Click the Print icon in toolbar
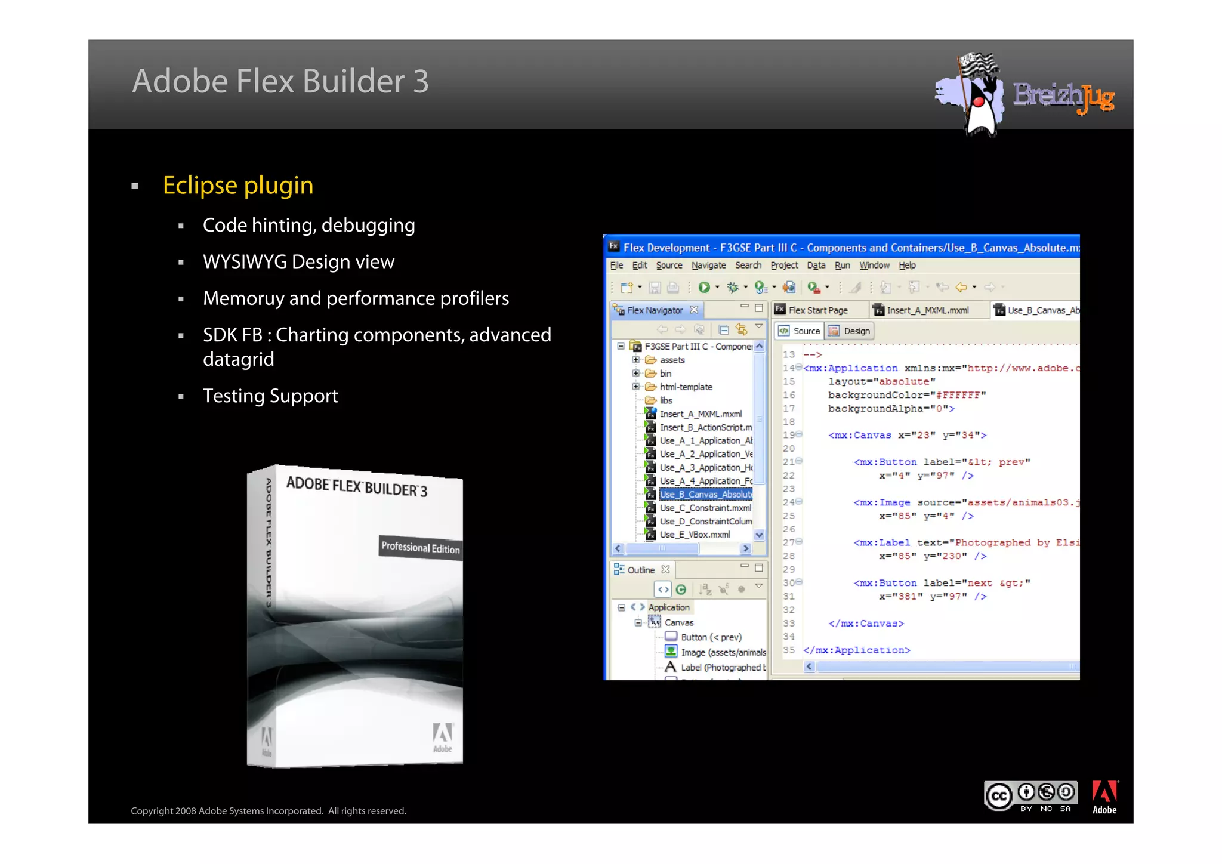 tap(673, 288)
